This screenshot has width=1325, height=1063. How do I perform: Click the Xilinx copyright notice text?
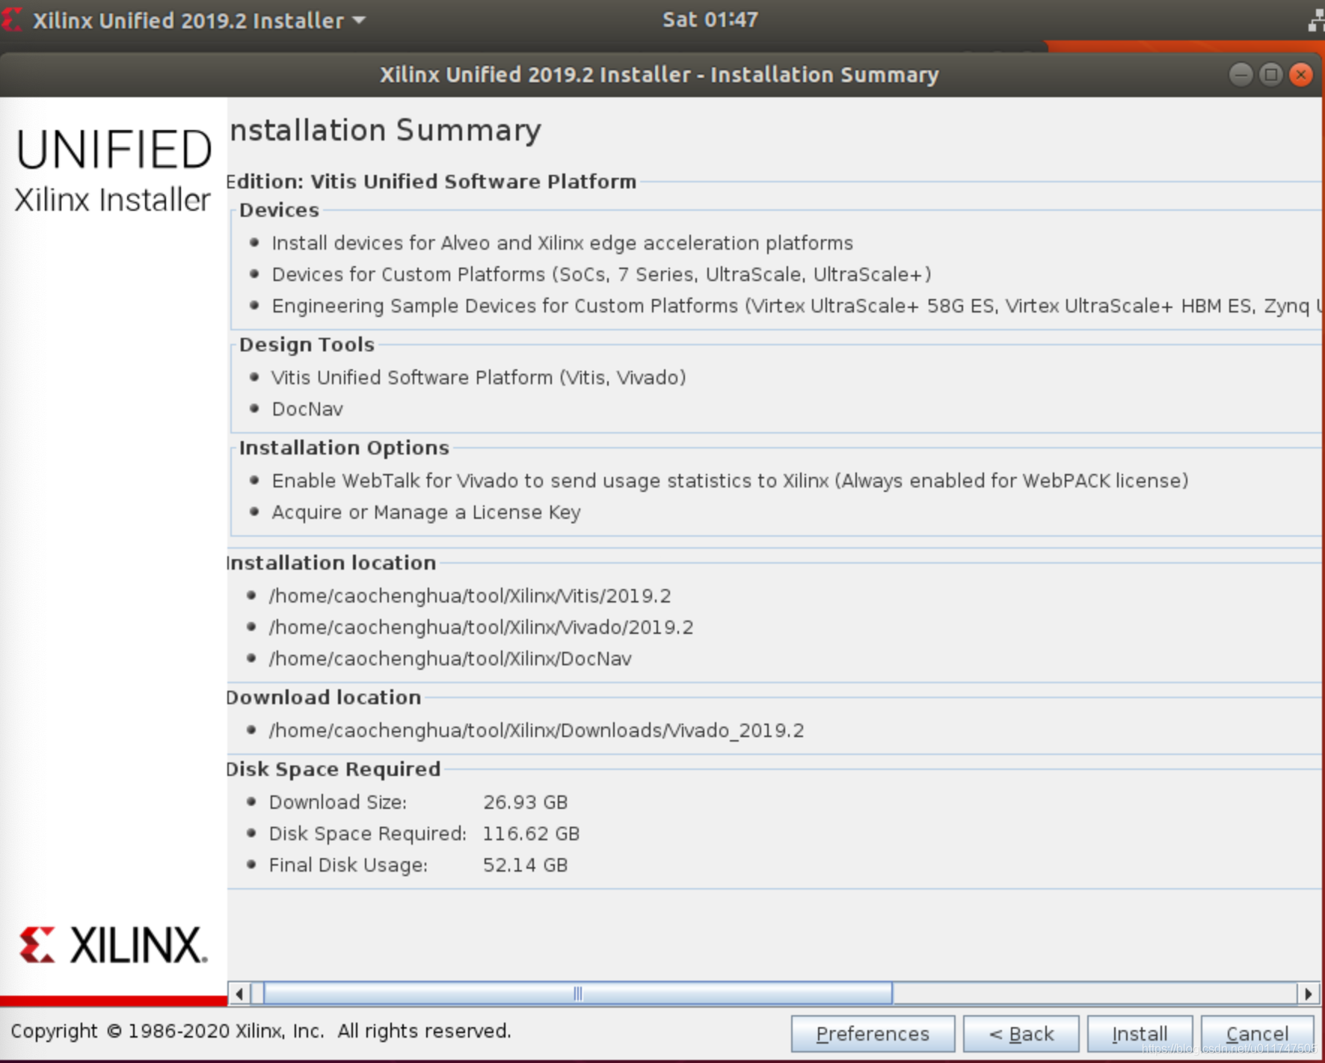[261, 1031]
